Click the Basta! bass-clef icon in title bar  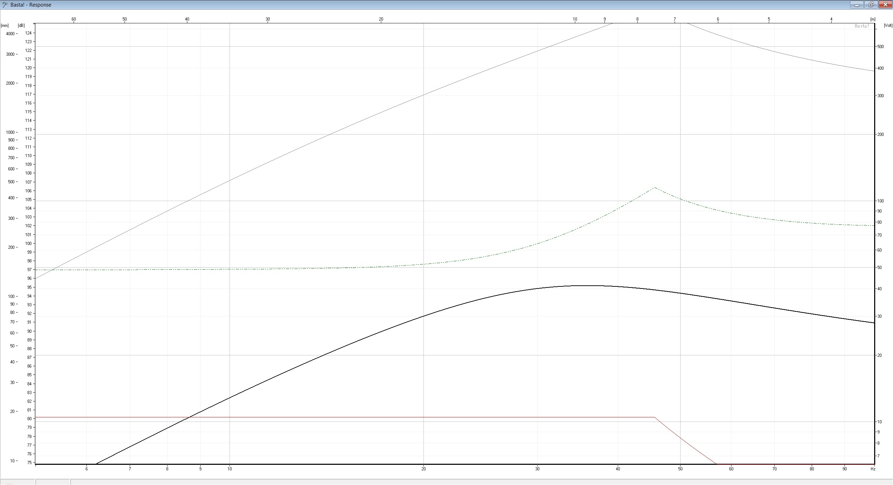[x=5, y=5]
